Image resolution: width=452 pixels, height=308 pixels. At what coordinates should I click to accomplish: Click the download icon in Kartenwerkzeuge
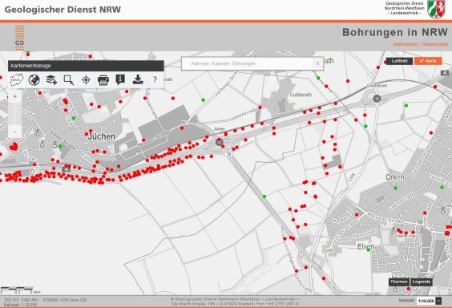pyautogui.click(x=138, y=79)
